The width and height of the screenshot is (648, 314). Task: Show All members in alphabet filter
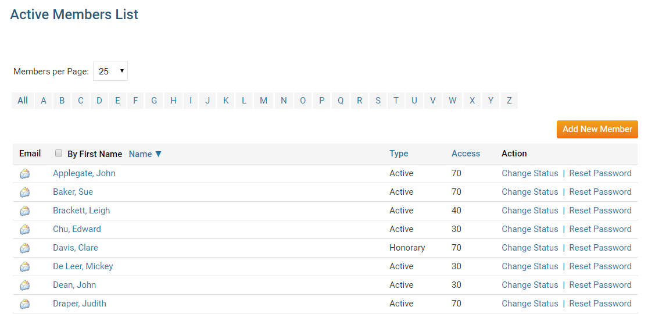[23, 101]
